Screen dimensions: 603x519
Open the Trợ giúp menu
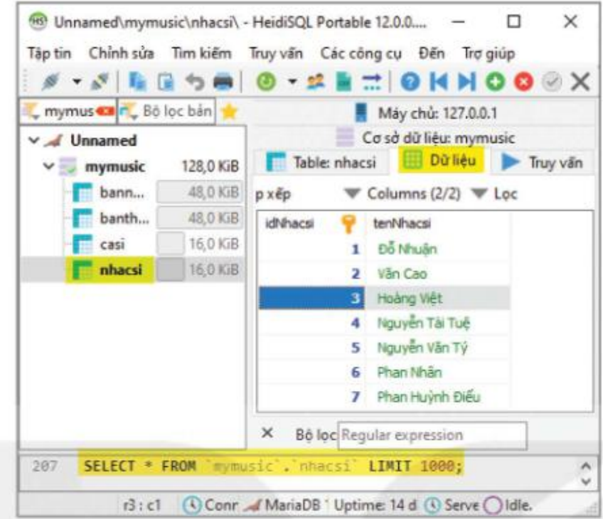(488, 53)
